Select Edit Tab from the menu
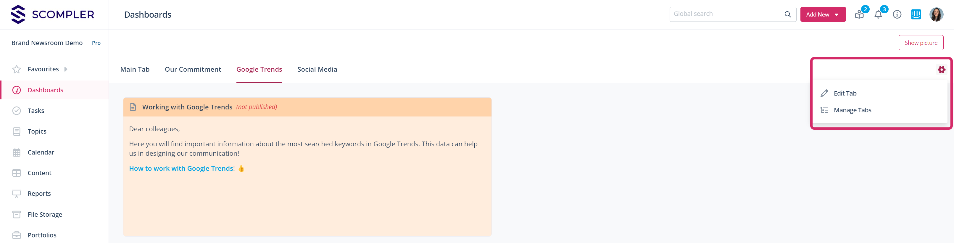Screen dimensions: 954x243 (845, 93)
